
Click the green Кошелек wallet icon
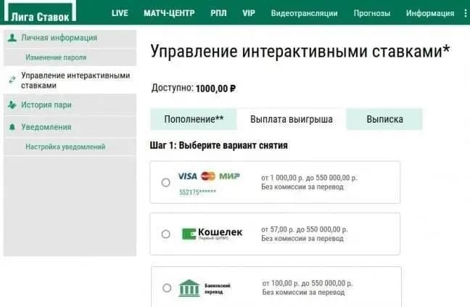pyautogui.click(x=189, y=234)
